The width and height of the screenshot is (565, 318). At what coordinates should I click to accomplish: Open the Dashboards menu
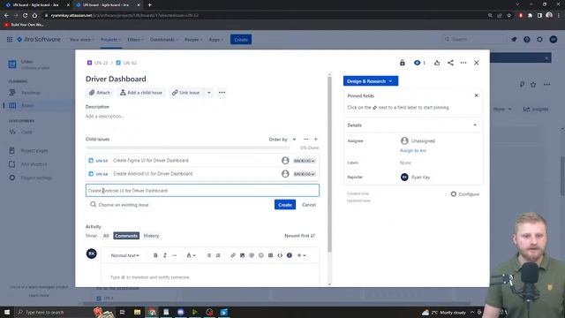click(164, 40)
